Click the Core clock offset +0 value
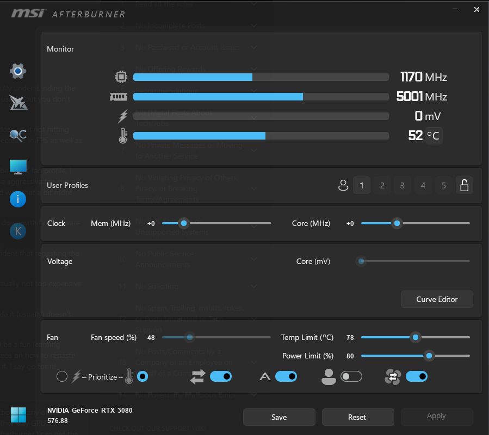489x435 pixels. 350,224
